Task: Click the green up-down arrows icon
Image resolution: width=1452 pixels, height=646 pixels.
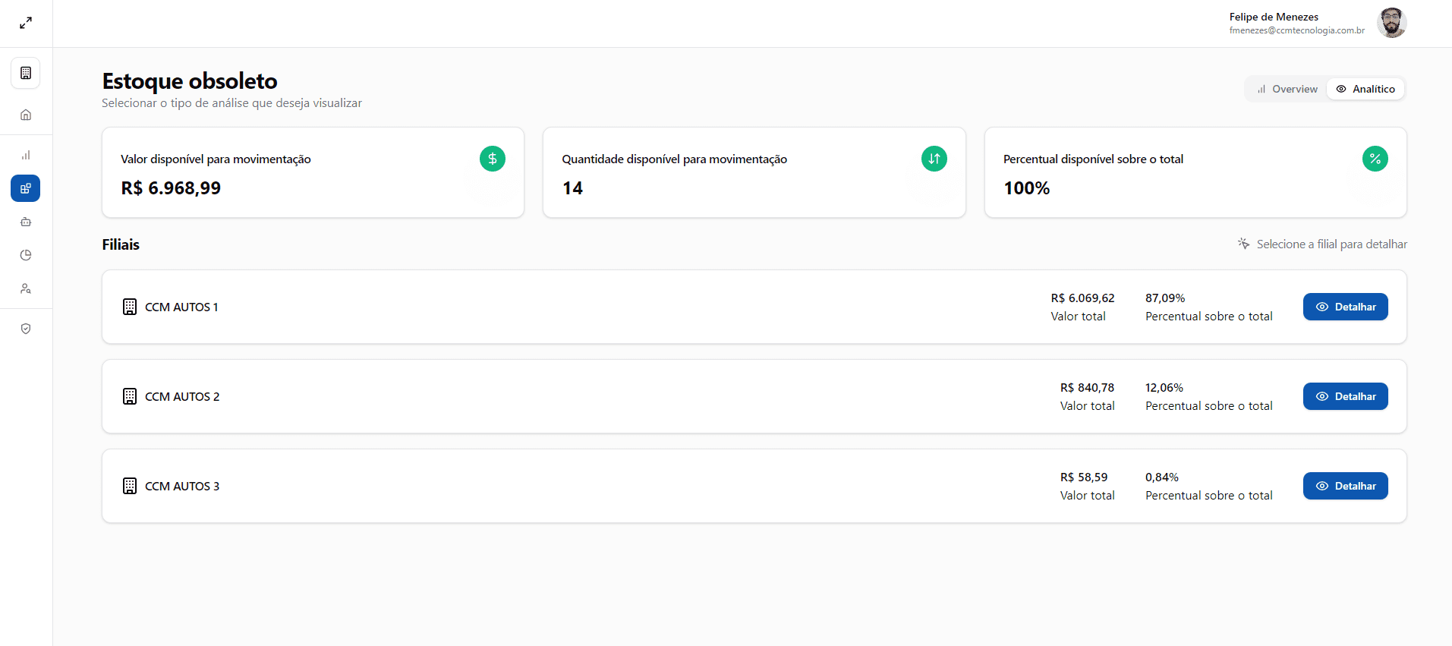Action: (x=934, y=159)
